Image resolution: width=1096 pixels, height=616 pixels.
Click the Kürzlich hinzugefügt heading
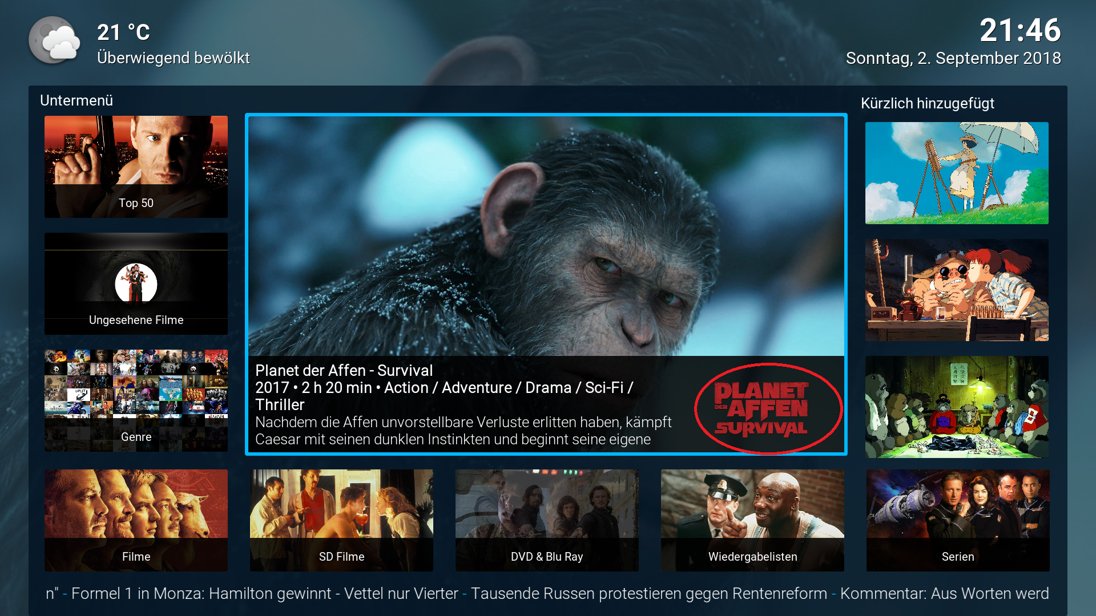(x=928, y=103)
